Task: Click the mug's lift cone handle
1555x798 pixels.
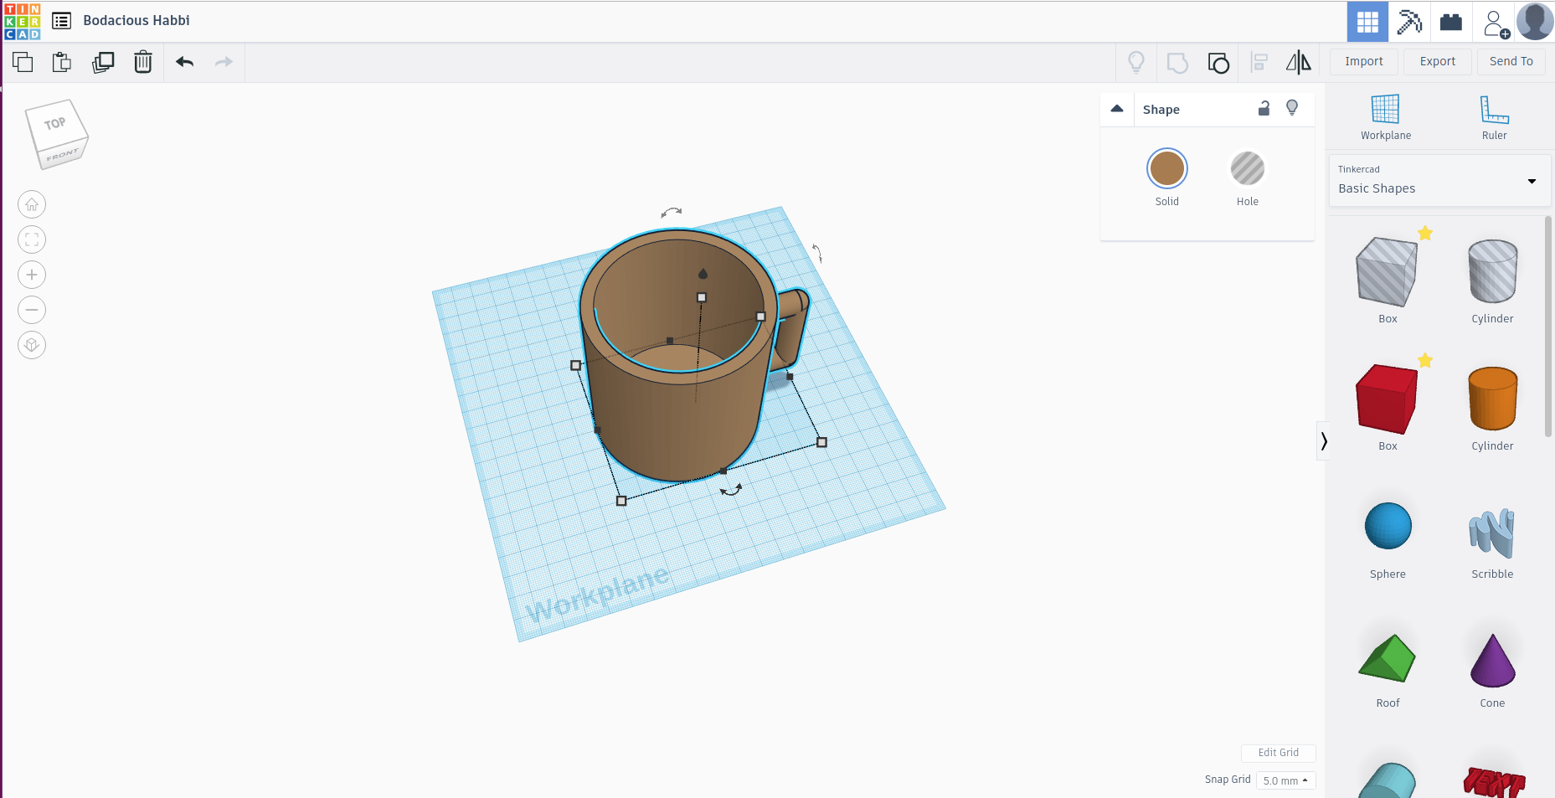Action: pos(703,273)
